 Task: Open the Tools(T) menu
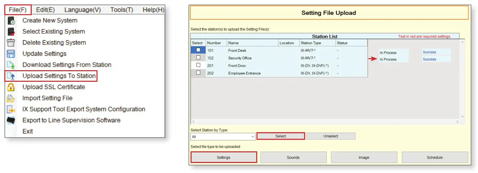[122, 10]
